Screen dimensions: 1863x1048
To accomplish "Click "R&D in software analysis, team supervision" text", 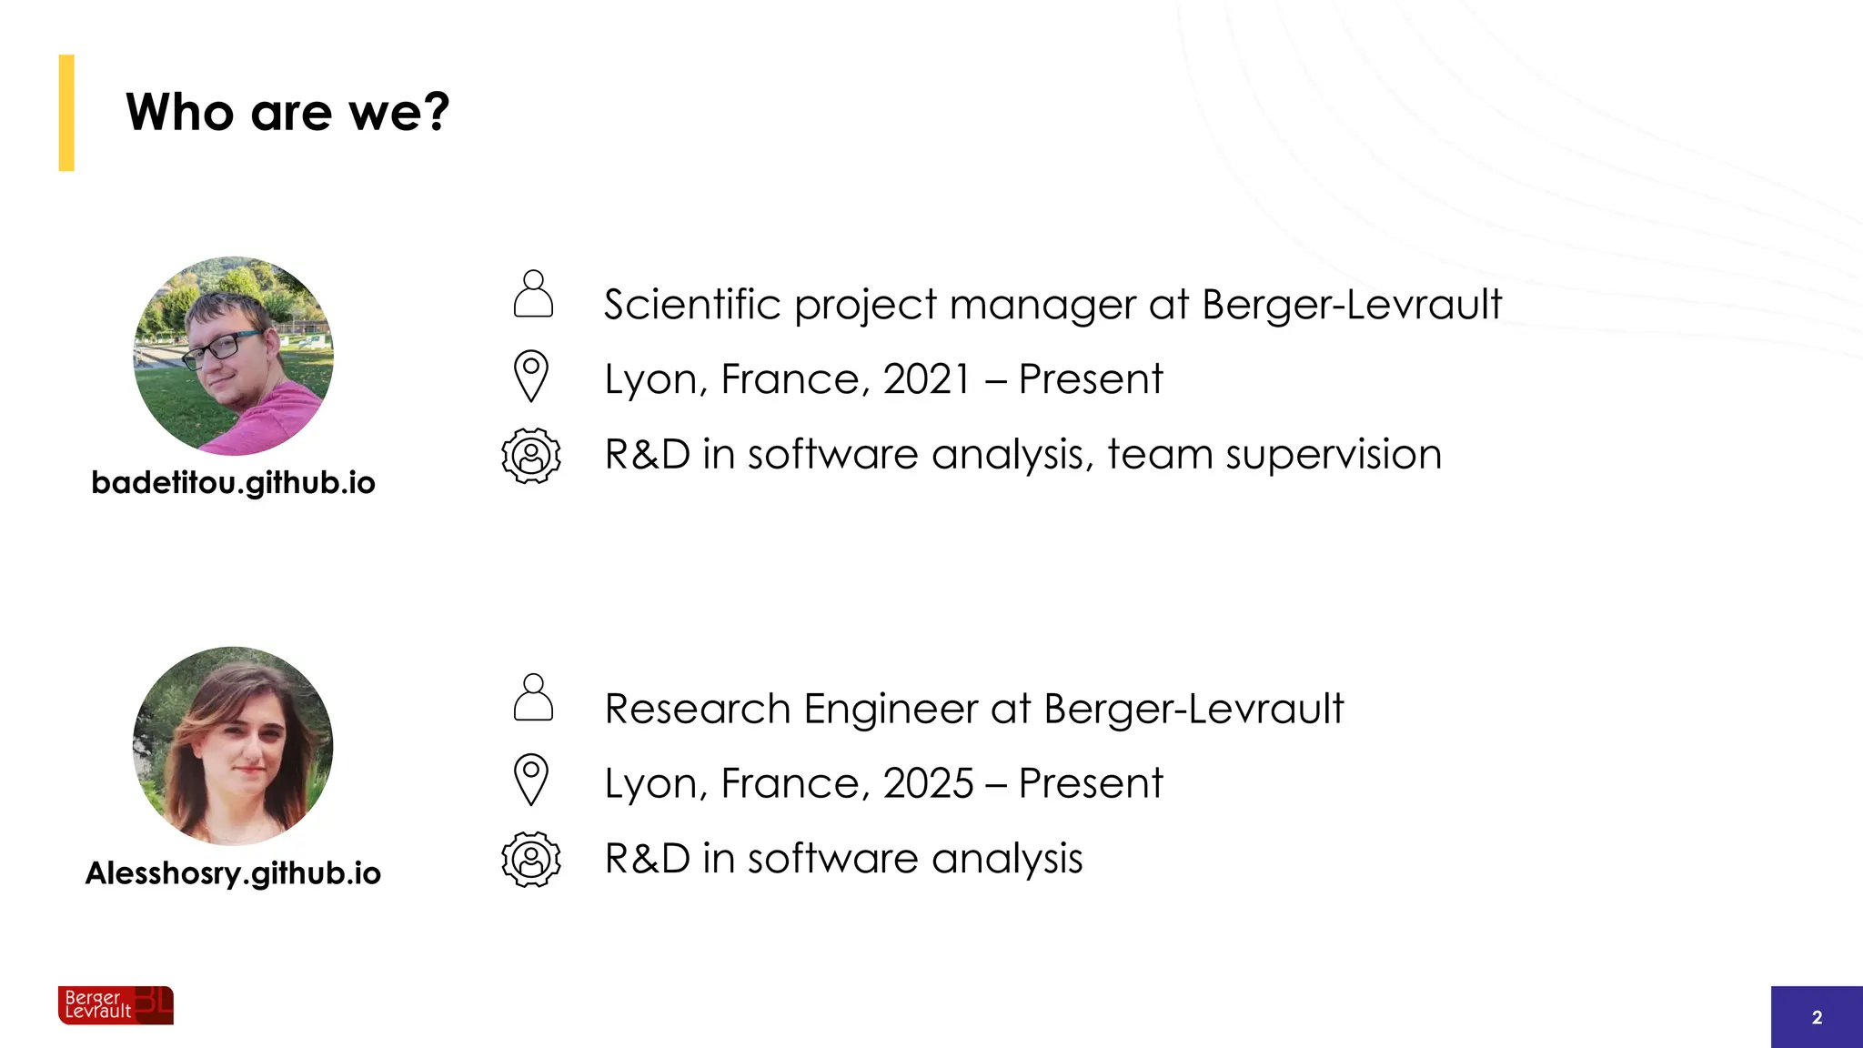I will [x=1023, y=454].
